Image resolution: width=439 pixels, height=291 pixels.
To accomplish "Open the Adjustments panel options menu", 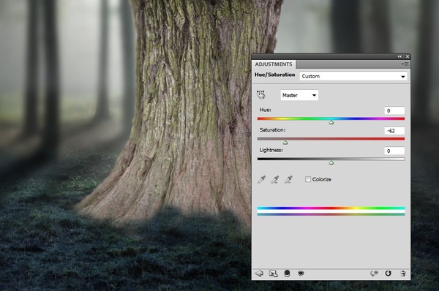I will (x=405, y=64).
